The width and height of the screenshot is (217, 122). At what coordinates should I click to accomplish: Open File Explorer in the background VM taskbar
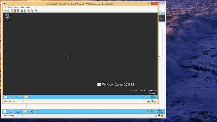[x=25, y=111]
